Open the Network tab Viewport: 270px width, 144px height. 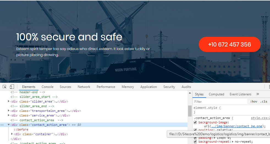tap(84, 87)
